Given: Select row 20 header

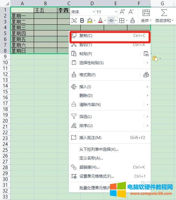Looking at the screenshot, I should [5, 121].
